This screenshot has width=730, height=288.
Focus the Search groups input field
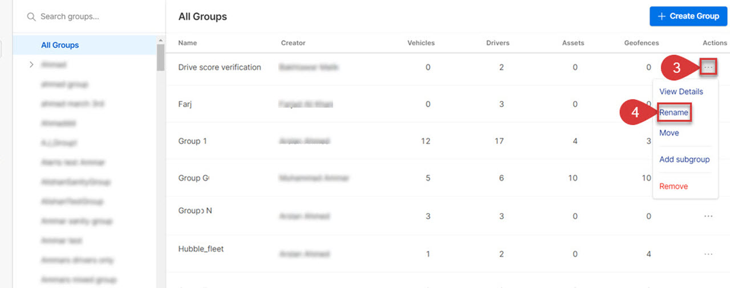(88, 17)
